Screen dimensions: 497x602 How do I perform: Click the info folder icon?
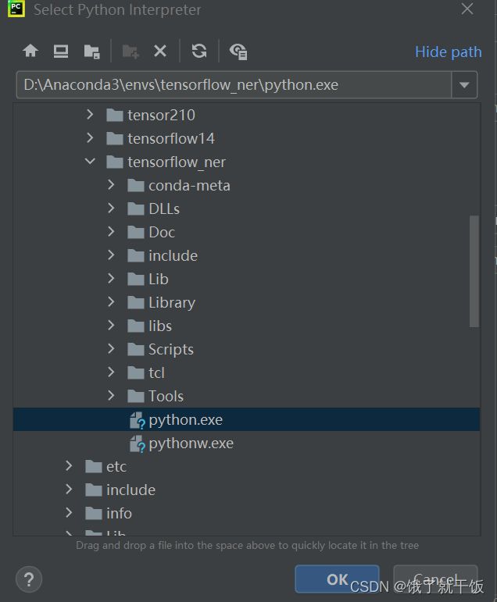(94, 513)
